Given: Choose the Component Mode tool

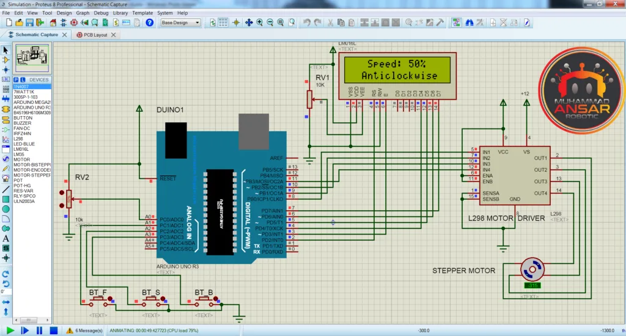Looking at the screenshot, I should pos(5,60).
